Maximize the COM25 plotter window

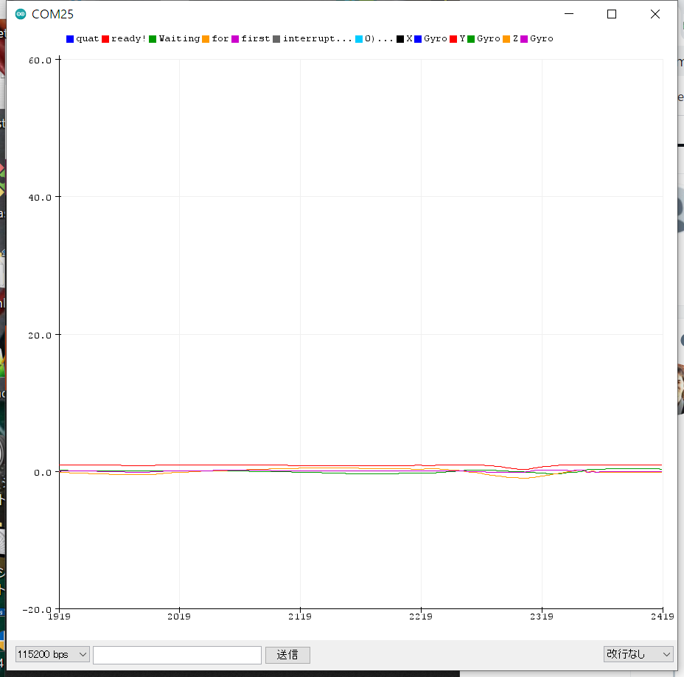coord(611,14)
